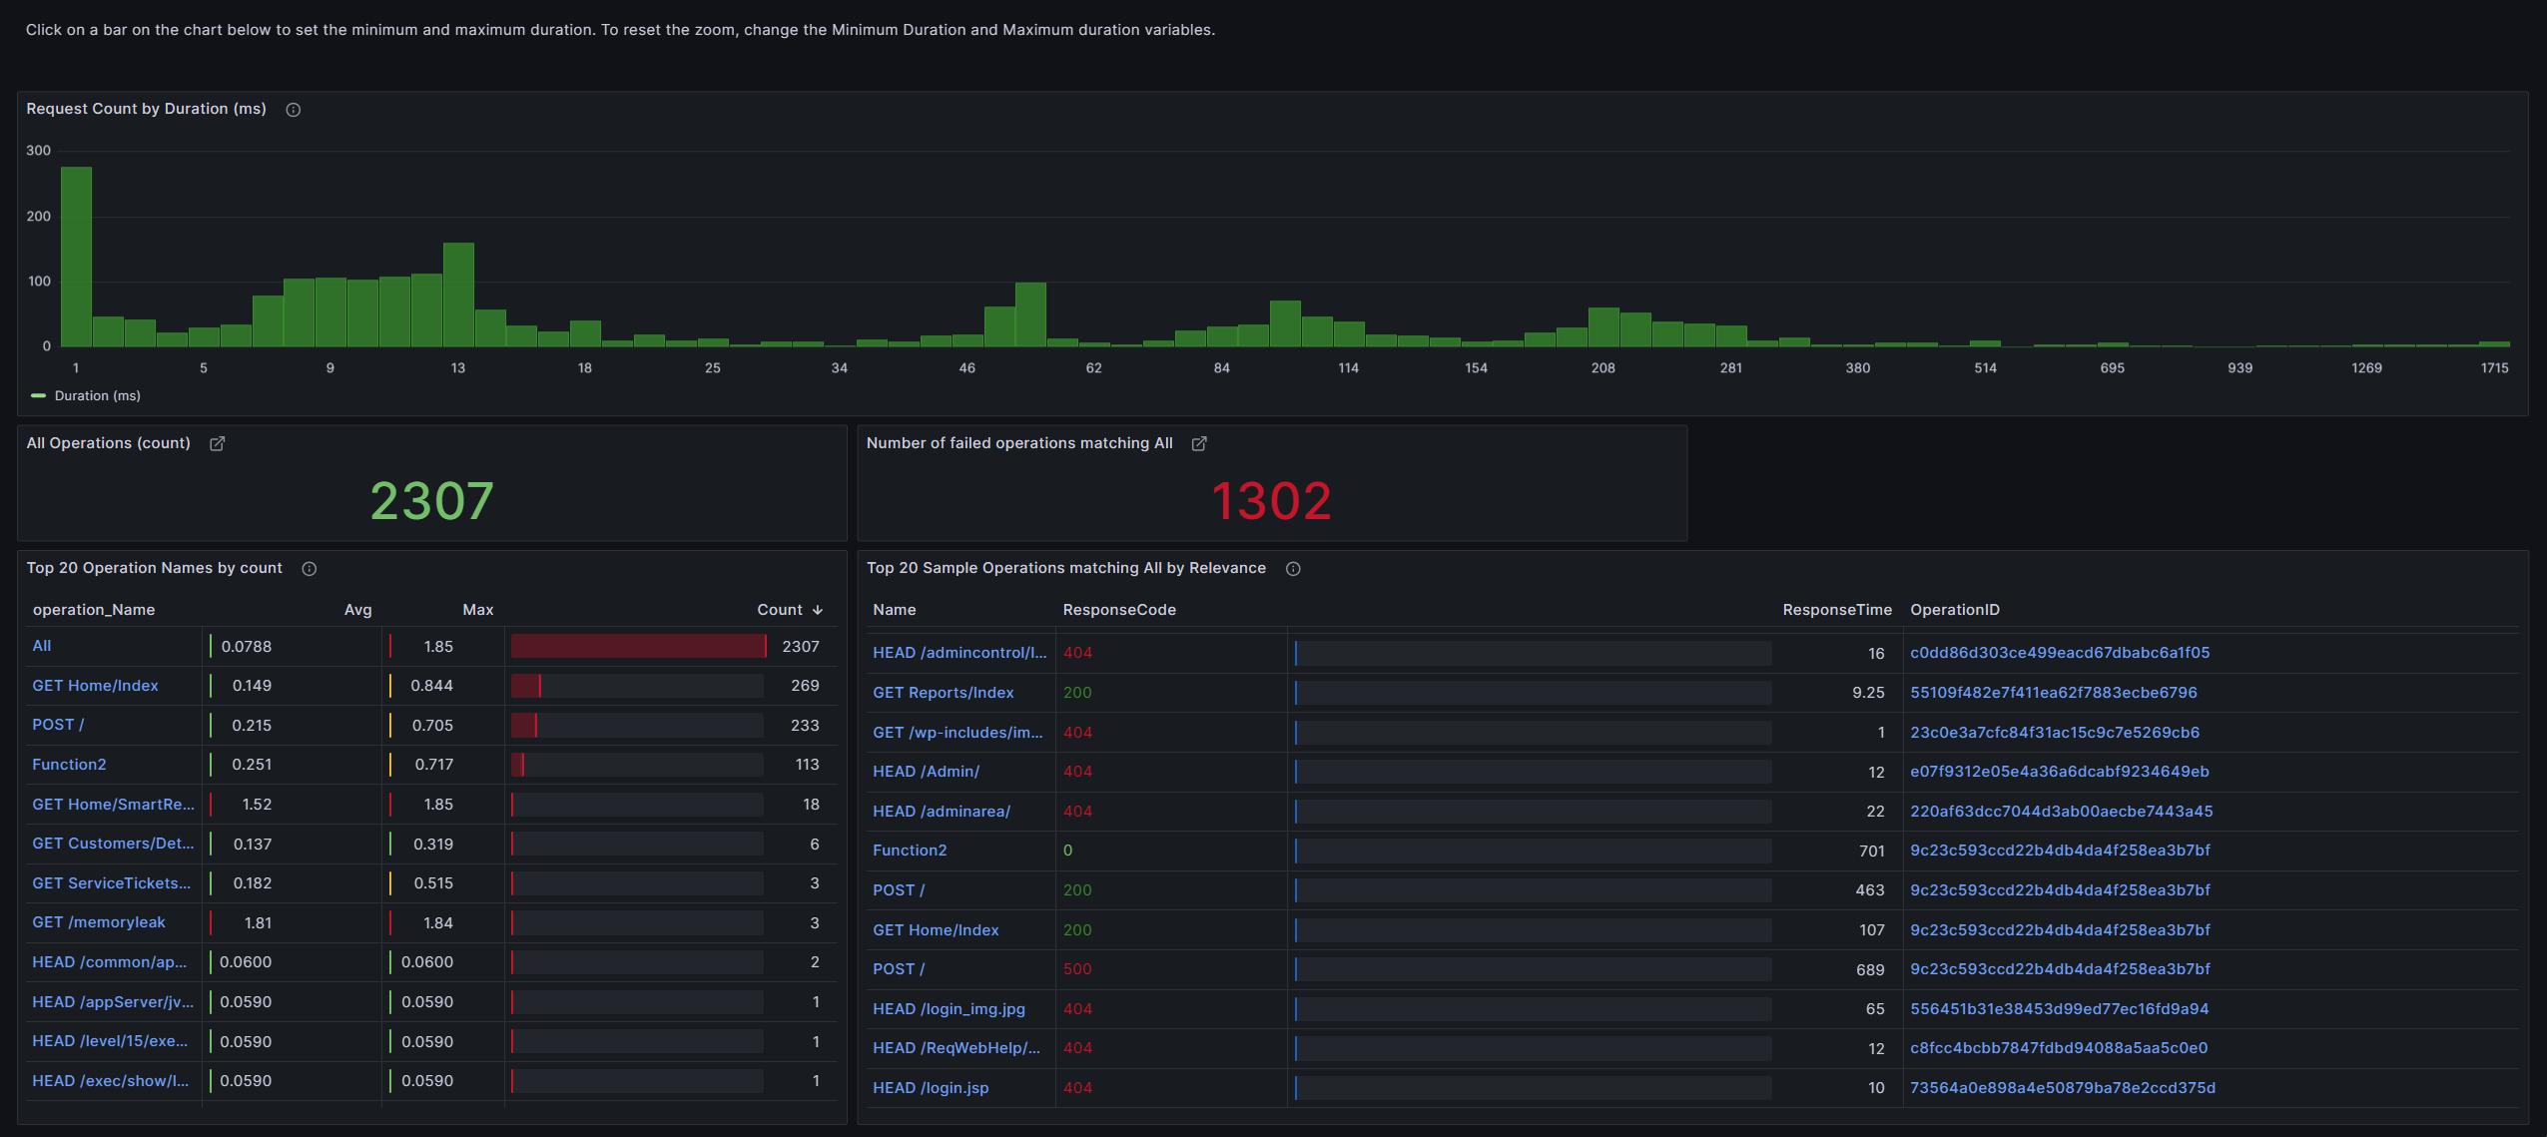2547x1137 pixels.
Task: Open the GET Home/Index operation link
Action: point(95,686)
